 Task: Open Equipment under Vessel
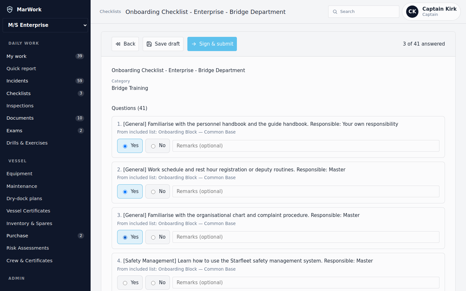[45, 174]
